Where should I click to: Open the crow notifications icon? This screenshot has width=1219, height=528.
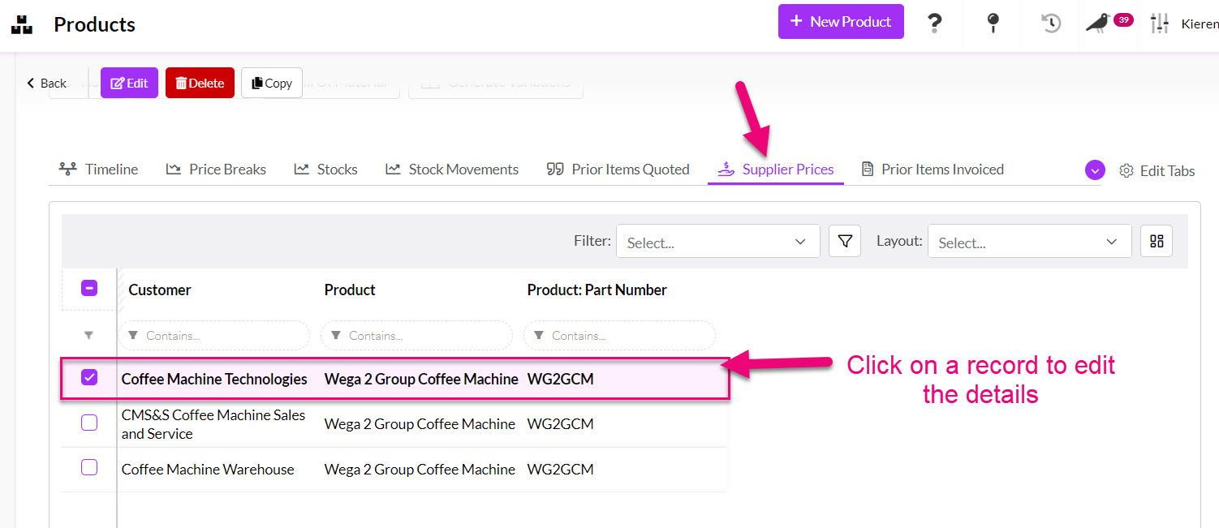pos(1098,24)
